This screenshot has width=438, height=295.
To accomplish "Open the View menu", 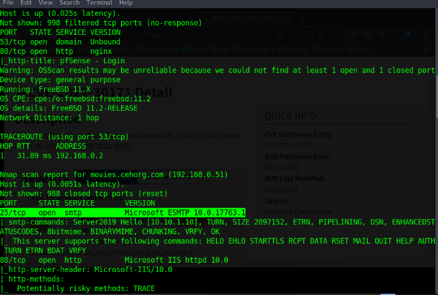I will coord(46,3).
